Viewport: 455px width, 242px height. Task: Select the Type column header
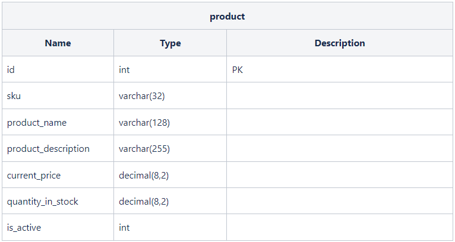point(170,43)
